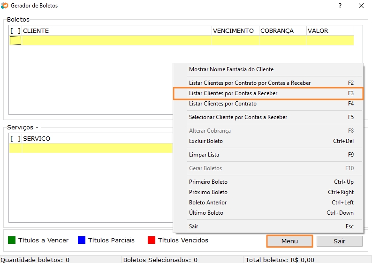Screen dimensions: 372x263
Task: Jump to Último Boleto
Action: (268, 213)
